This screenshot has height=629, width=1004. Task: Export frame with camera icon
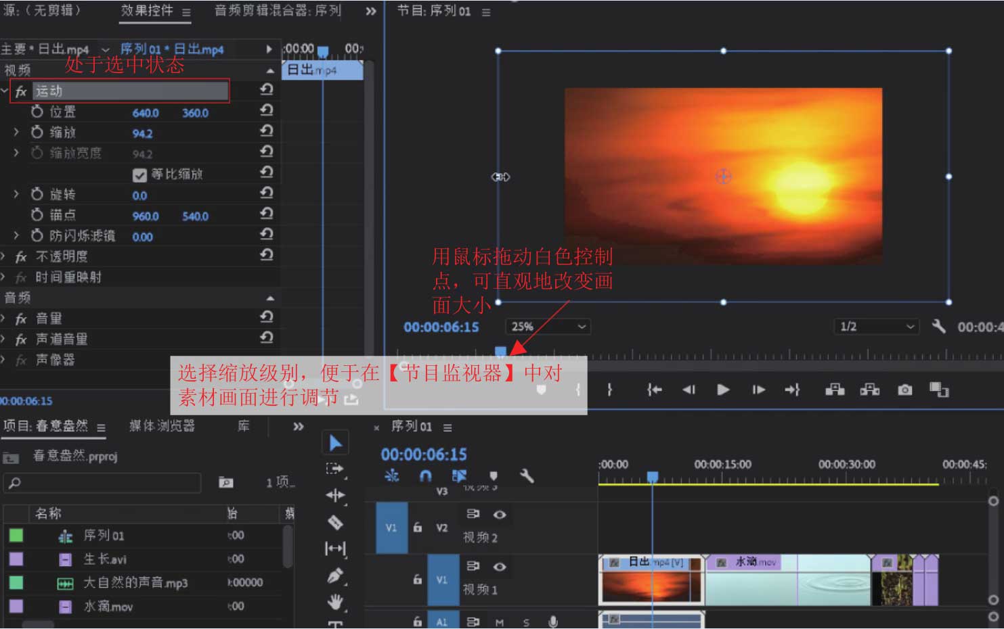904,390
